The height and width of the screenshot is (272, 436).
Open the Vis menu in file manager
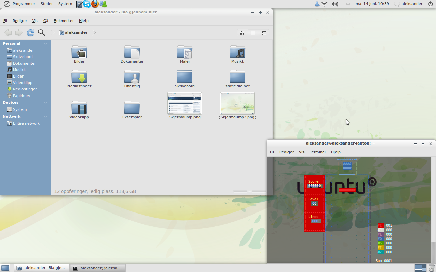coord(35,21)
